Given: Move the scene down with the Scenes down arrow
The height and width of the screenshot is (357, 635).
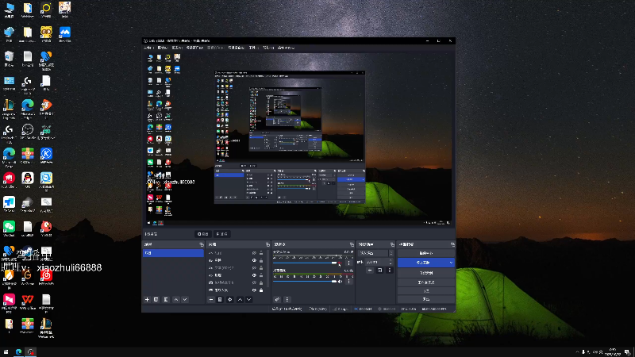Looking at the screenshot, I should (x=185, y=300).
